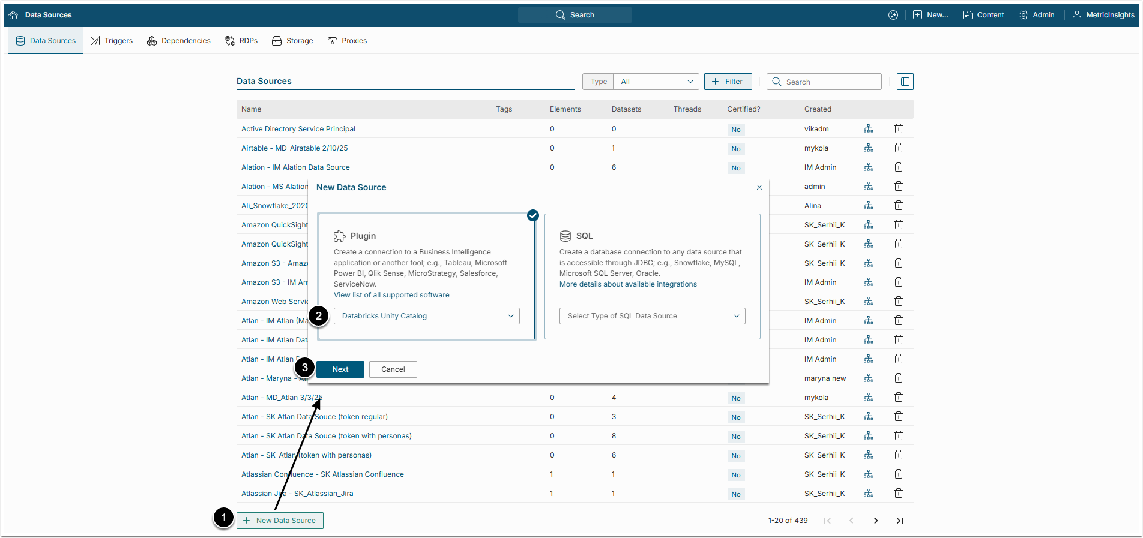The height and width of the screenshot is (538, 1143).
Task: Click the round icon left of New
Action: pos(893,15)
